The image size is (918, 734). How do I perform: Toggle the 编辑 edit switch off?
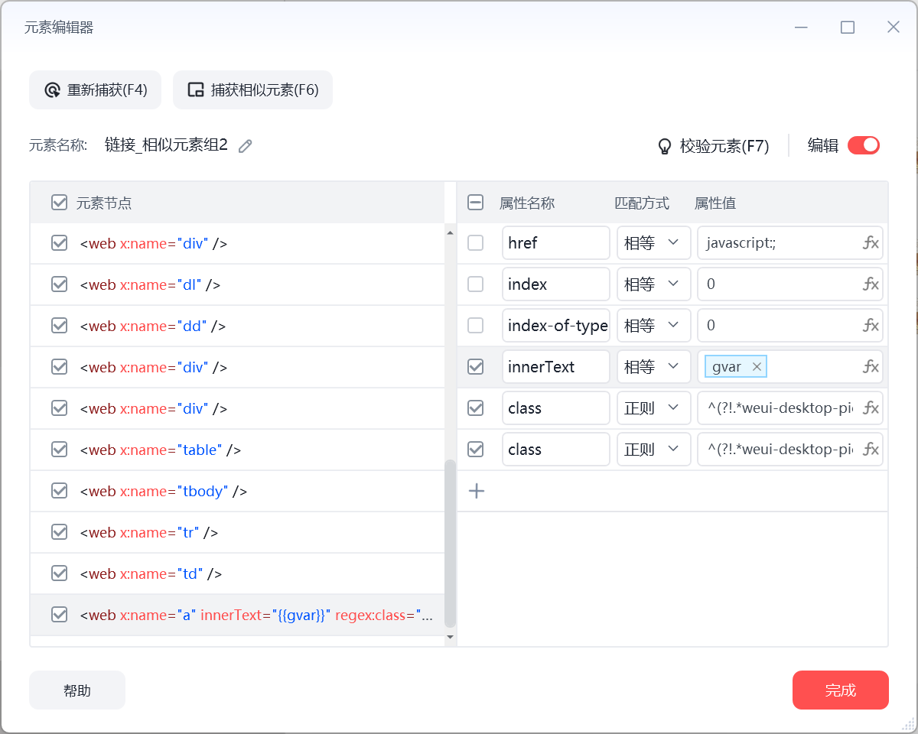click(864, 145)
